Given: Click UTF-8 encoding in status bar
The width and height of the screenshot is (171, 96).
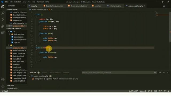Looking at the screenshot, I should pos(150,91).
